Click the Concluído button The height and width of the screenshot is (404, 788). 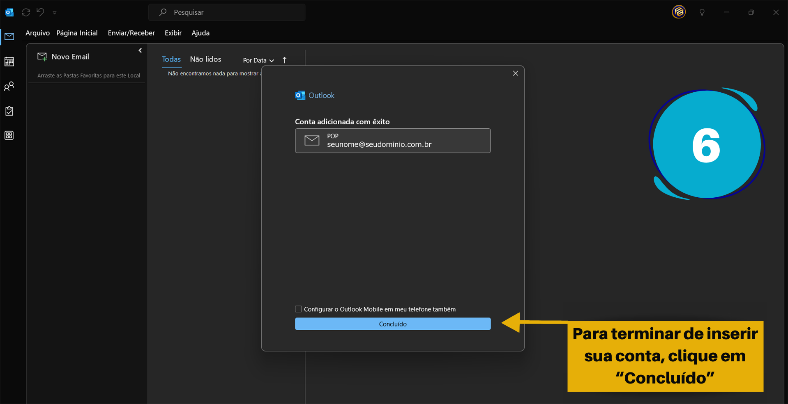pos(393,324)
